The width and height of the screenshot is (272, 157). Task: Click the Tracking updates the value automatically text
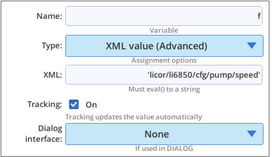134,117
